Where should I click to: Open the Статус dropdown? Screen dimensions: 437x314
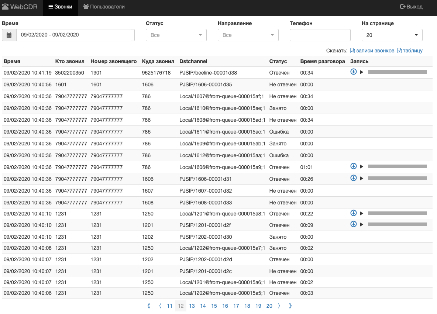click(x=176, y=35)
